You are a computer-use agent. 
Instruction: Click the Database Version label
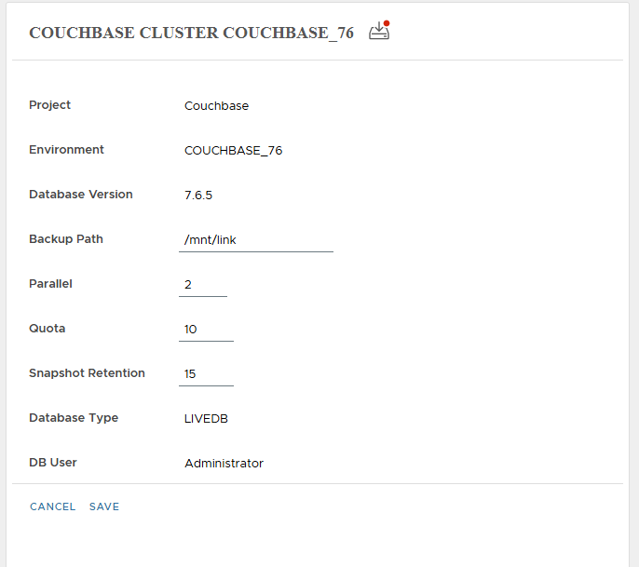click(81, 195)
